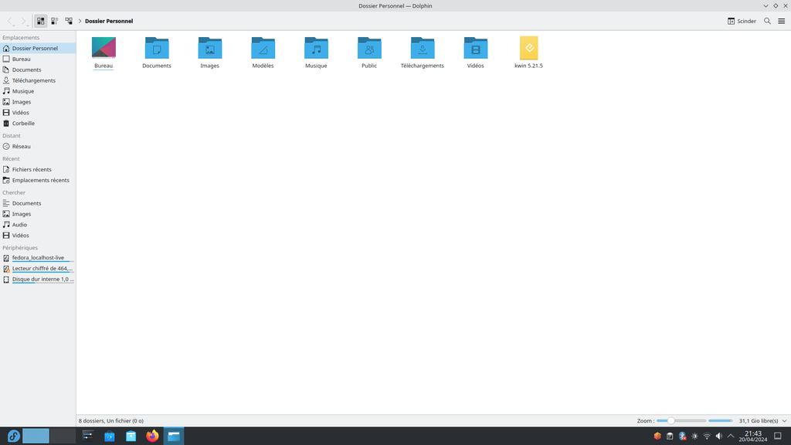Open Images under Emplacements

(38, 102)
